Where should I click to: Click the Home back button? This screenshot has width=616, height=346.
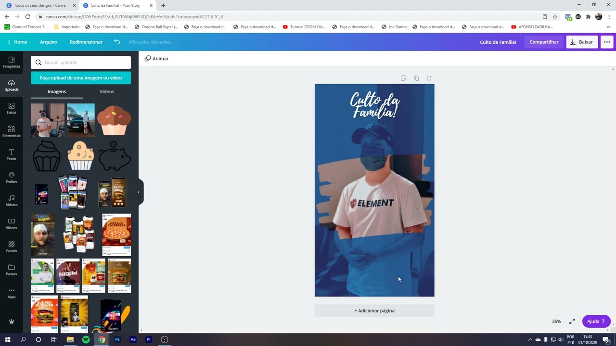coord(17,42)
